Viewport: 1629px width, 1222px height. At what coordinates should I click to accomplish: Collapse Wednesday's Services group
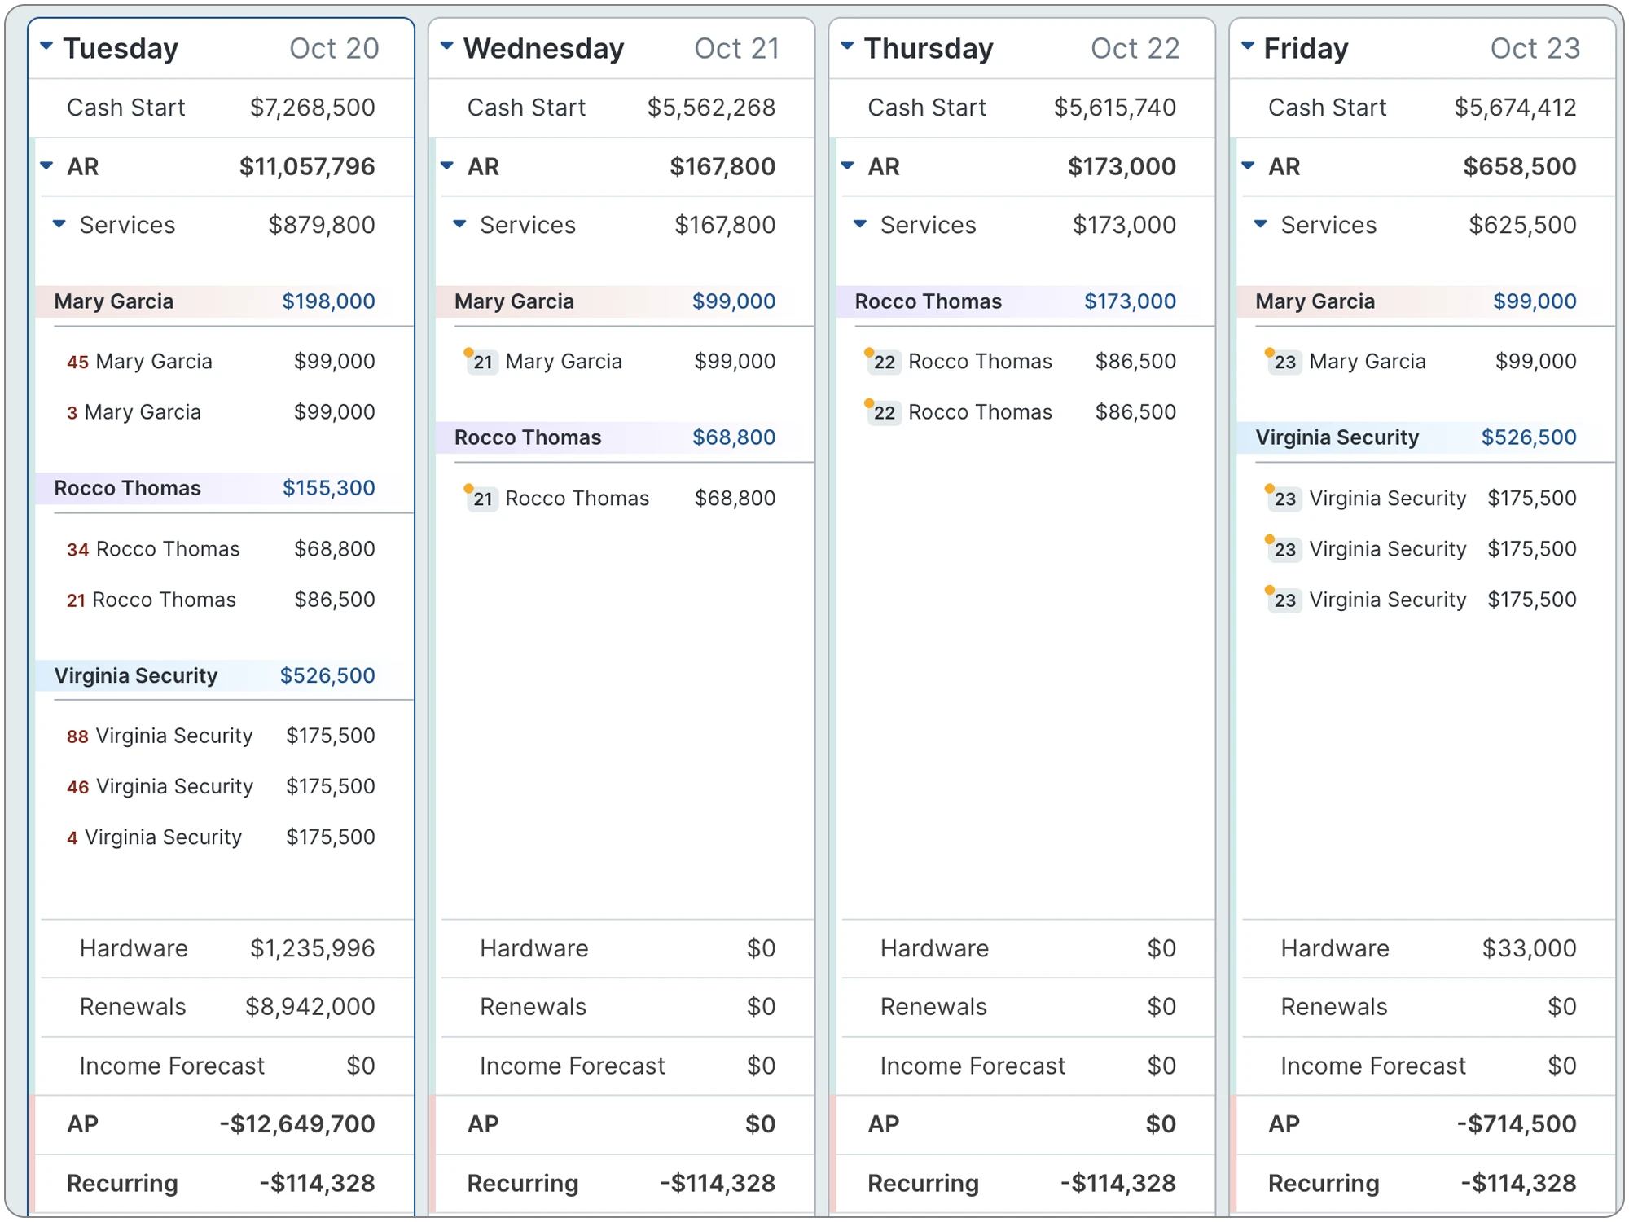(x=460, y=223)
